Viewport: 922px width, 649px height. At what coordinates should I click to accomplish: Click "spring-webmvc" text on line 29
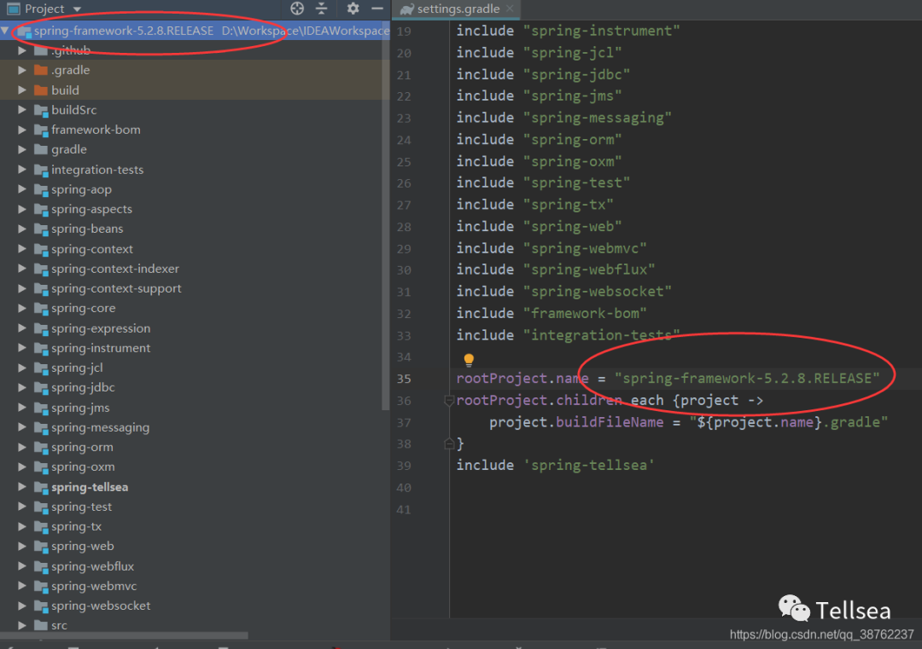click(x=585, y=248)
